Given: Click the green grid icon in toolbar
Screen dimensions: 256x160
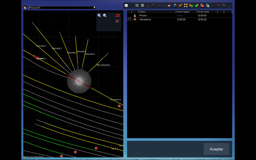Looking at the screenshot, I should (x=142, y=6).
